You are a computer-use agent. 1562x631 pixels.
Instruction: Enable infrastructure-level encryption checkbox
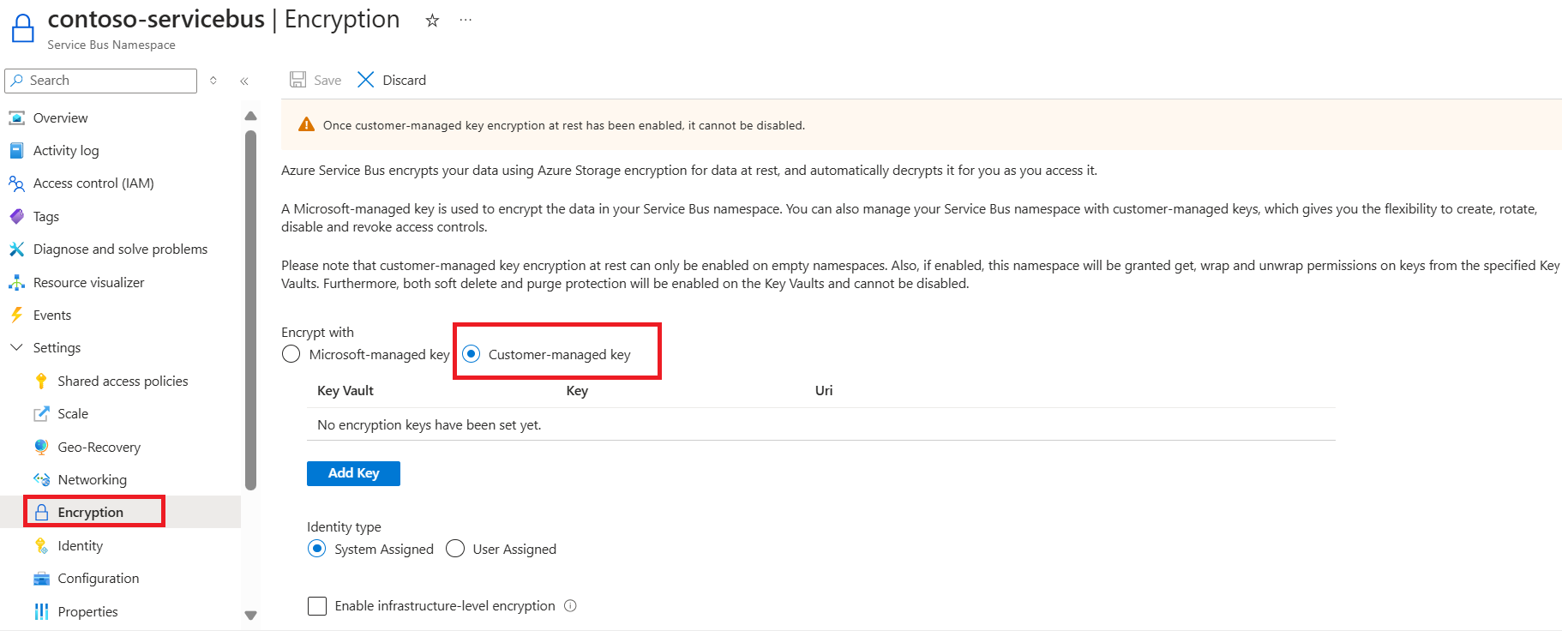[x=317, y=606]
